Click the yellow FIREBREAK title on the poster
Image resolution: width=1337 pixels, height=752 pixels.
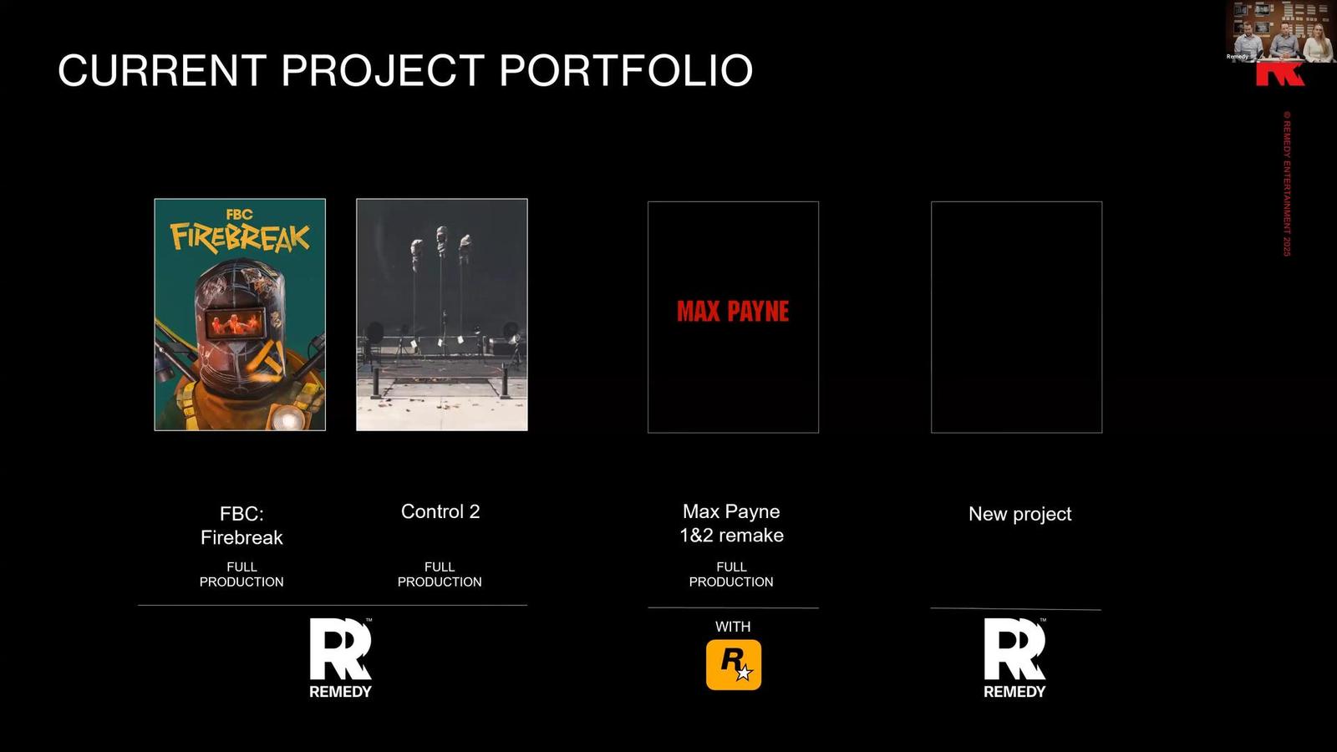click(240, 236)
